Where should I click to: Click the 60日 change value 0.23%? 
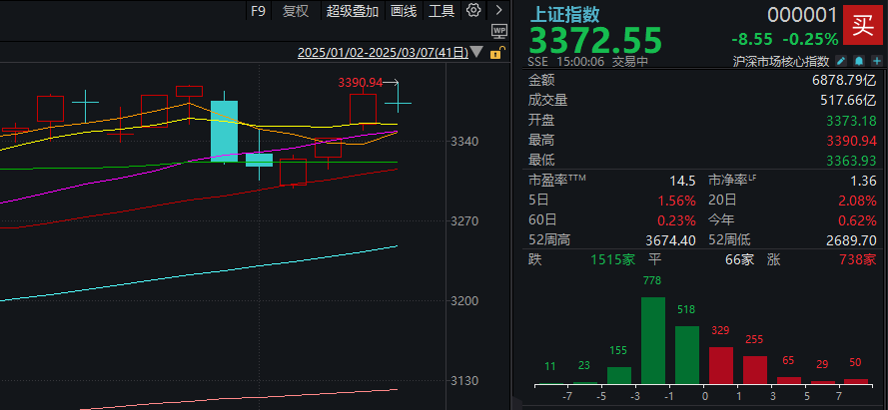677,220
